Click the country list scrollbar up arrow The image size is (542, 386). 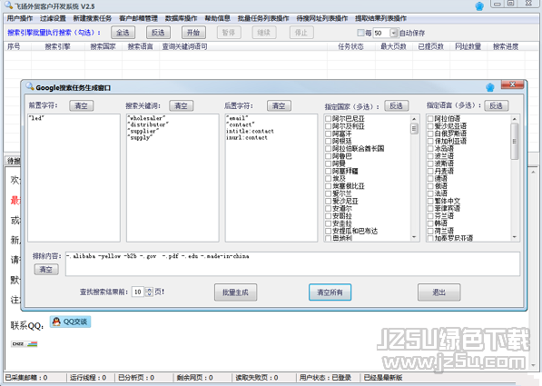tap(414, 119)
